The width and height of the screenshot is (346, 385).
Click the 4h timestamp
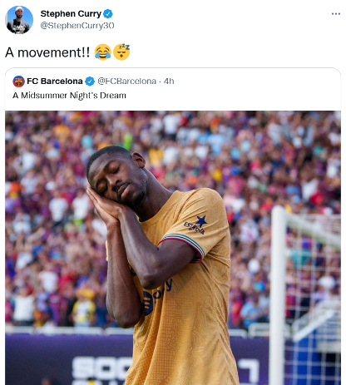click(169, 81)
